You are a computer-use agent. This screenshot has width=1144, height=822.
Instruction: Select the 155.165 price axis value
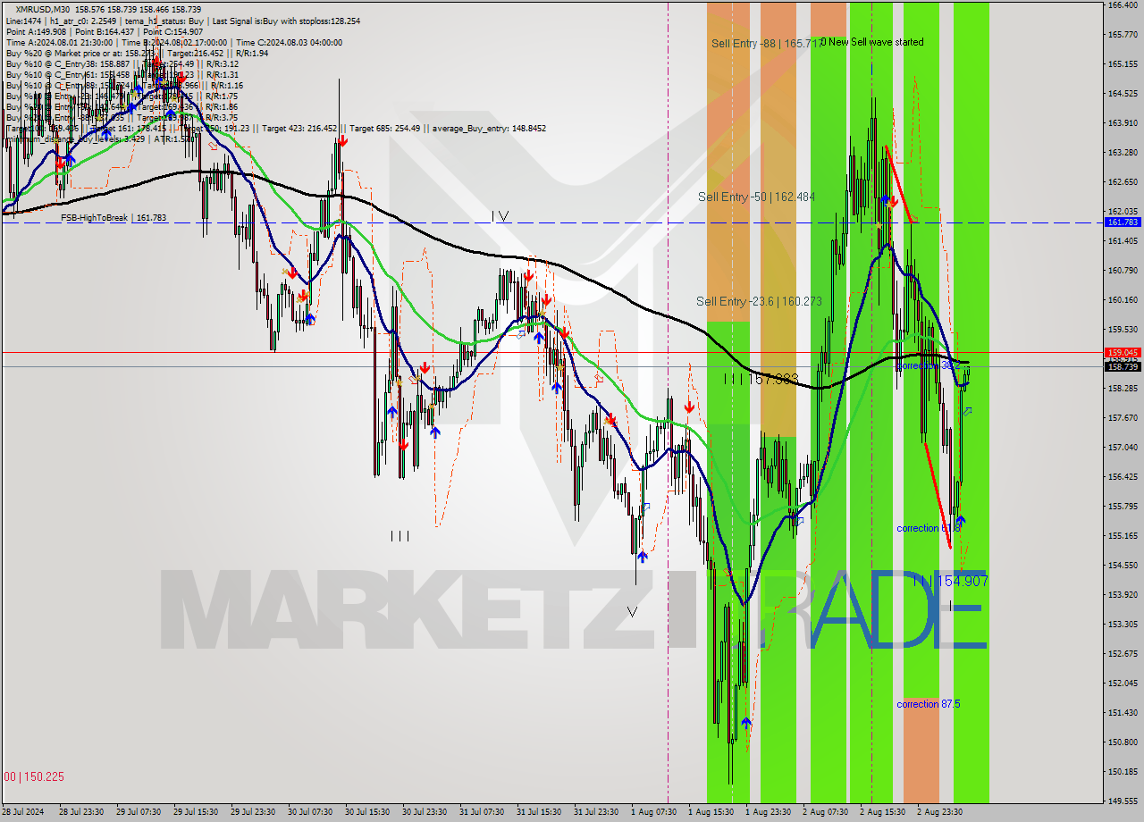point(1123,536)
